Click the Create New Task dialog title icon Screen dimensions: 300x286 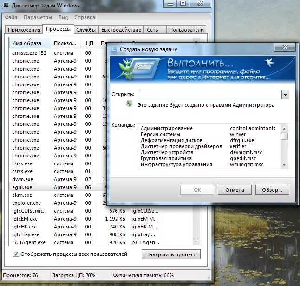(114, 49)
